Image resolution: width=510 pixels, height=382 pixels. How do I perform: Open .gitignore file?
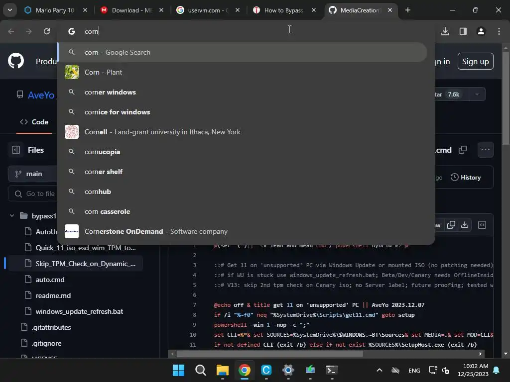point(46,343)
